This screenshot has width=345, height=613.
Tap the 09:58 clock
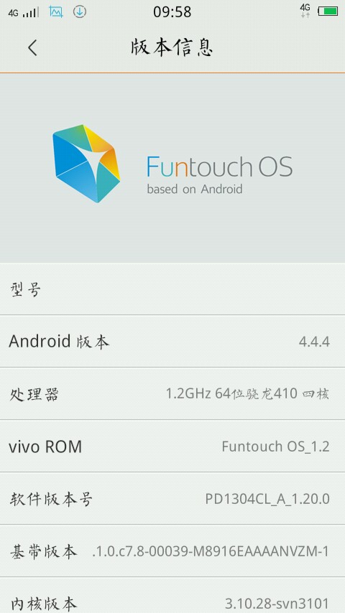172,12
